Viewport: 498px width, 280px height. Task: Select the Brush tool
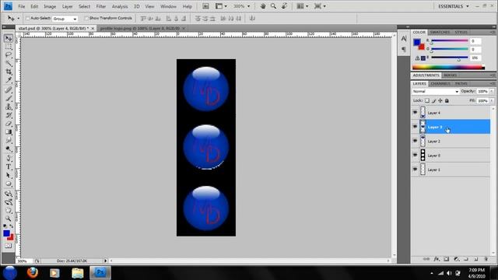[x=9, y=99]
